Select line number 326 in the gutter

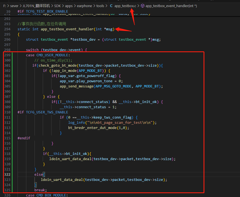(x=7, y=195)
